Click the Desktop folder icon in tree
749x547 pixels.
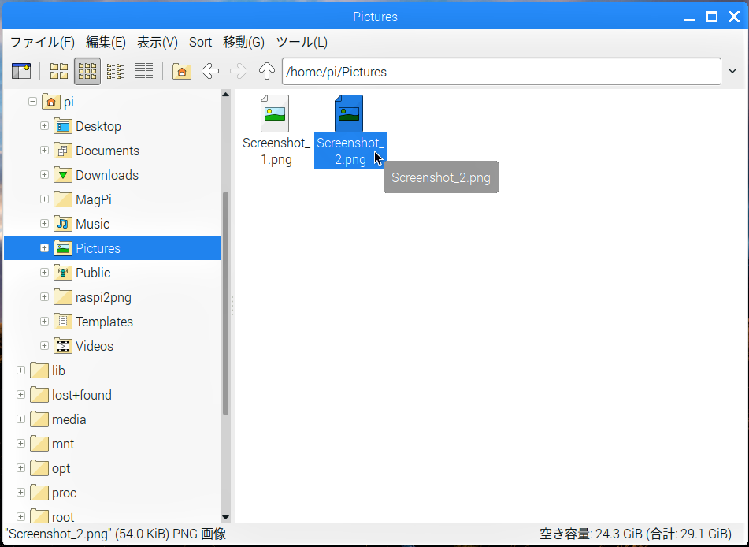63,126
